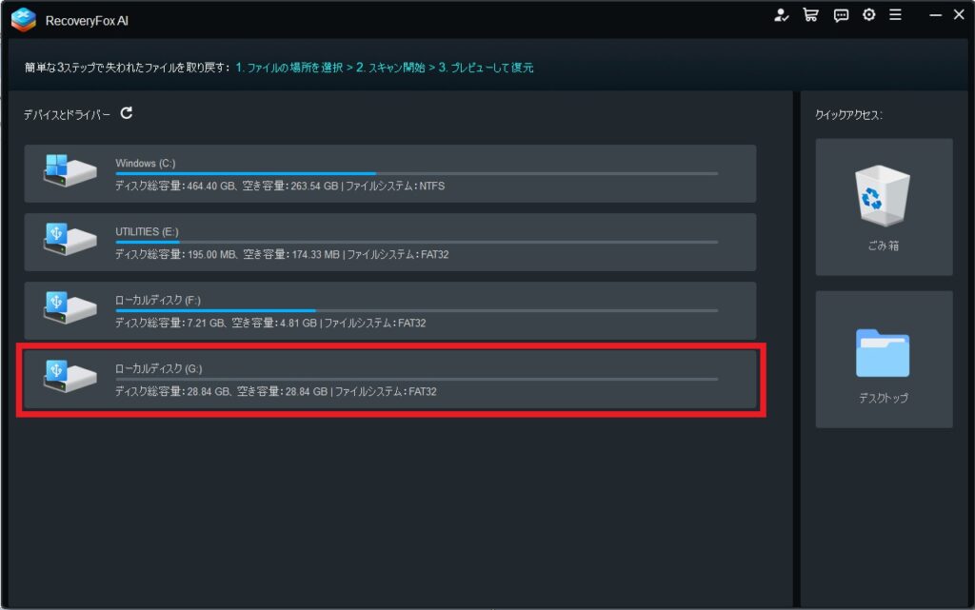Refresh the devices and drives list
The height and width of the screenshot is (610, 975).
(x=127, y=113)
